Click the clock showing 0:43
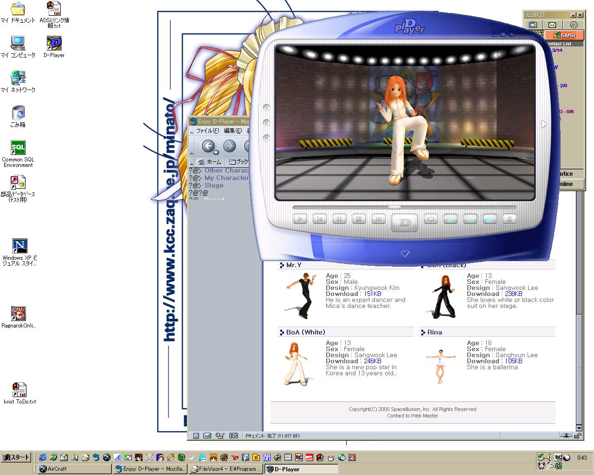The image size is (594, 475). [582, 458]
